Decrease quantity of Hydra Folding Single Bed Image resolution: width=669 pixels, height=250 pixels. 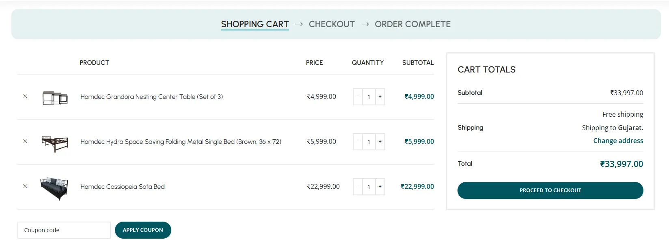click(x=358, y=142)
